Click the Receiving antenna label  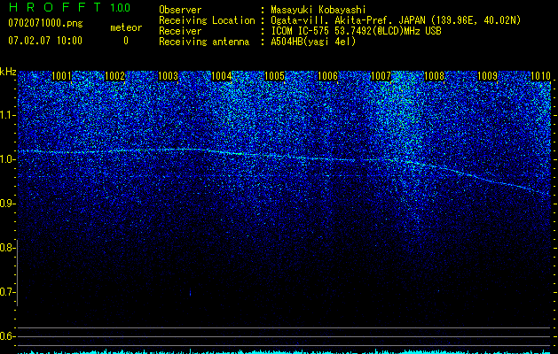pyautogui.click(x=204, y=42)
